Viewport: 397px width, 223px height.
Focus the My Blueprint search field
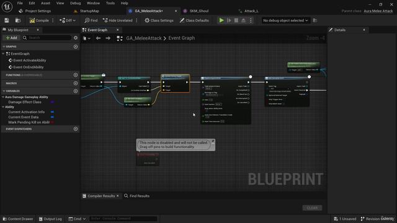[x=47, y=38]
